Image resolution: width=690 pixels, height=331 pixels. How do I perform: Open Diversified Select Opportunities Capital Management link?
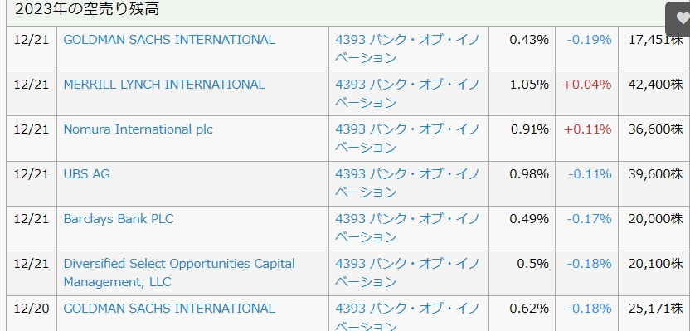179,272
